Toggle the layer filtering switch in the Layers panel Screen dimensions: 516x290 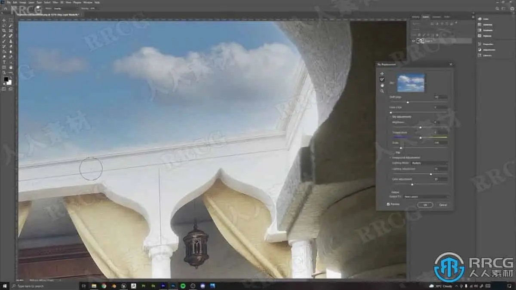point(456,22)
